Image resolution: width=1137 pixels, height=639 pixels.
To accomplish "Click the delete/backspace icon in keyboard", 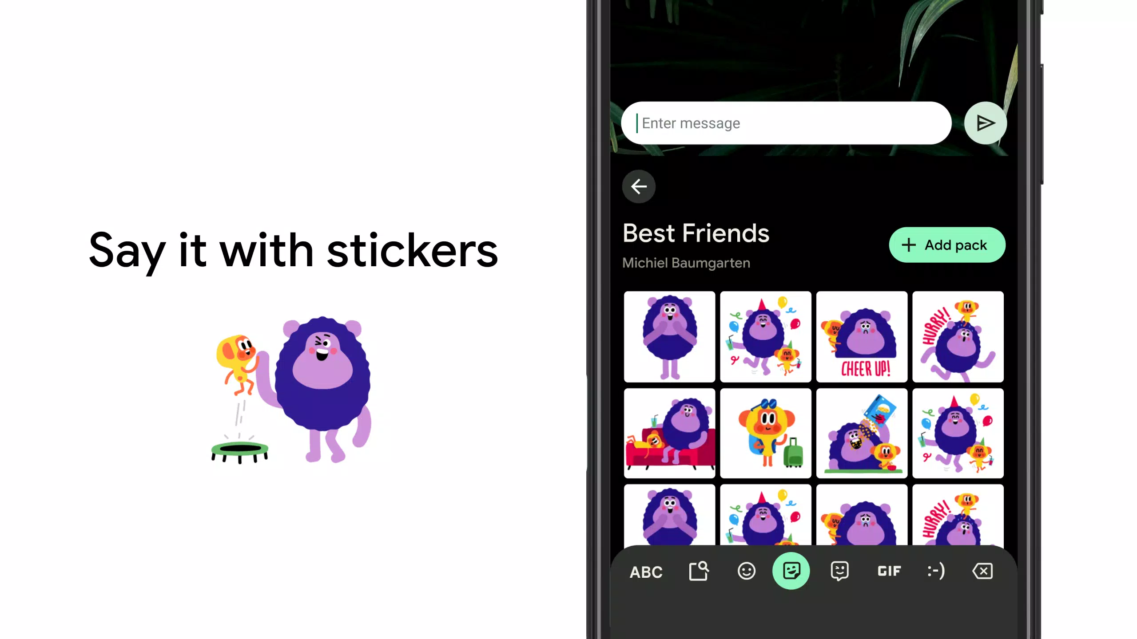I will [982, 571].
